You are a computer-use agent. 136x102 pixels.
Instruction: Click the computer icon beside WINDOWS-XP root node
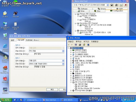tap(71, 48)
